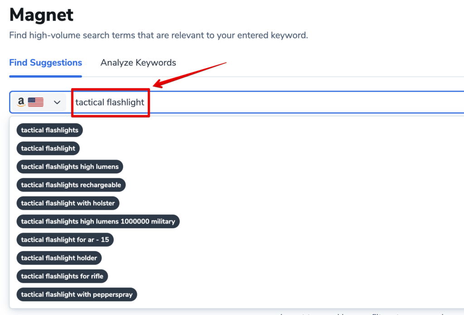Open the Analyze Keywords tab
This screenshot has height=315, width=464.
[138, 62]
